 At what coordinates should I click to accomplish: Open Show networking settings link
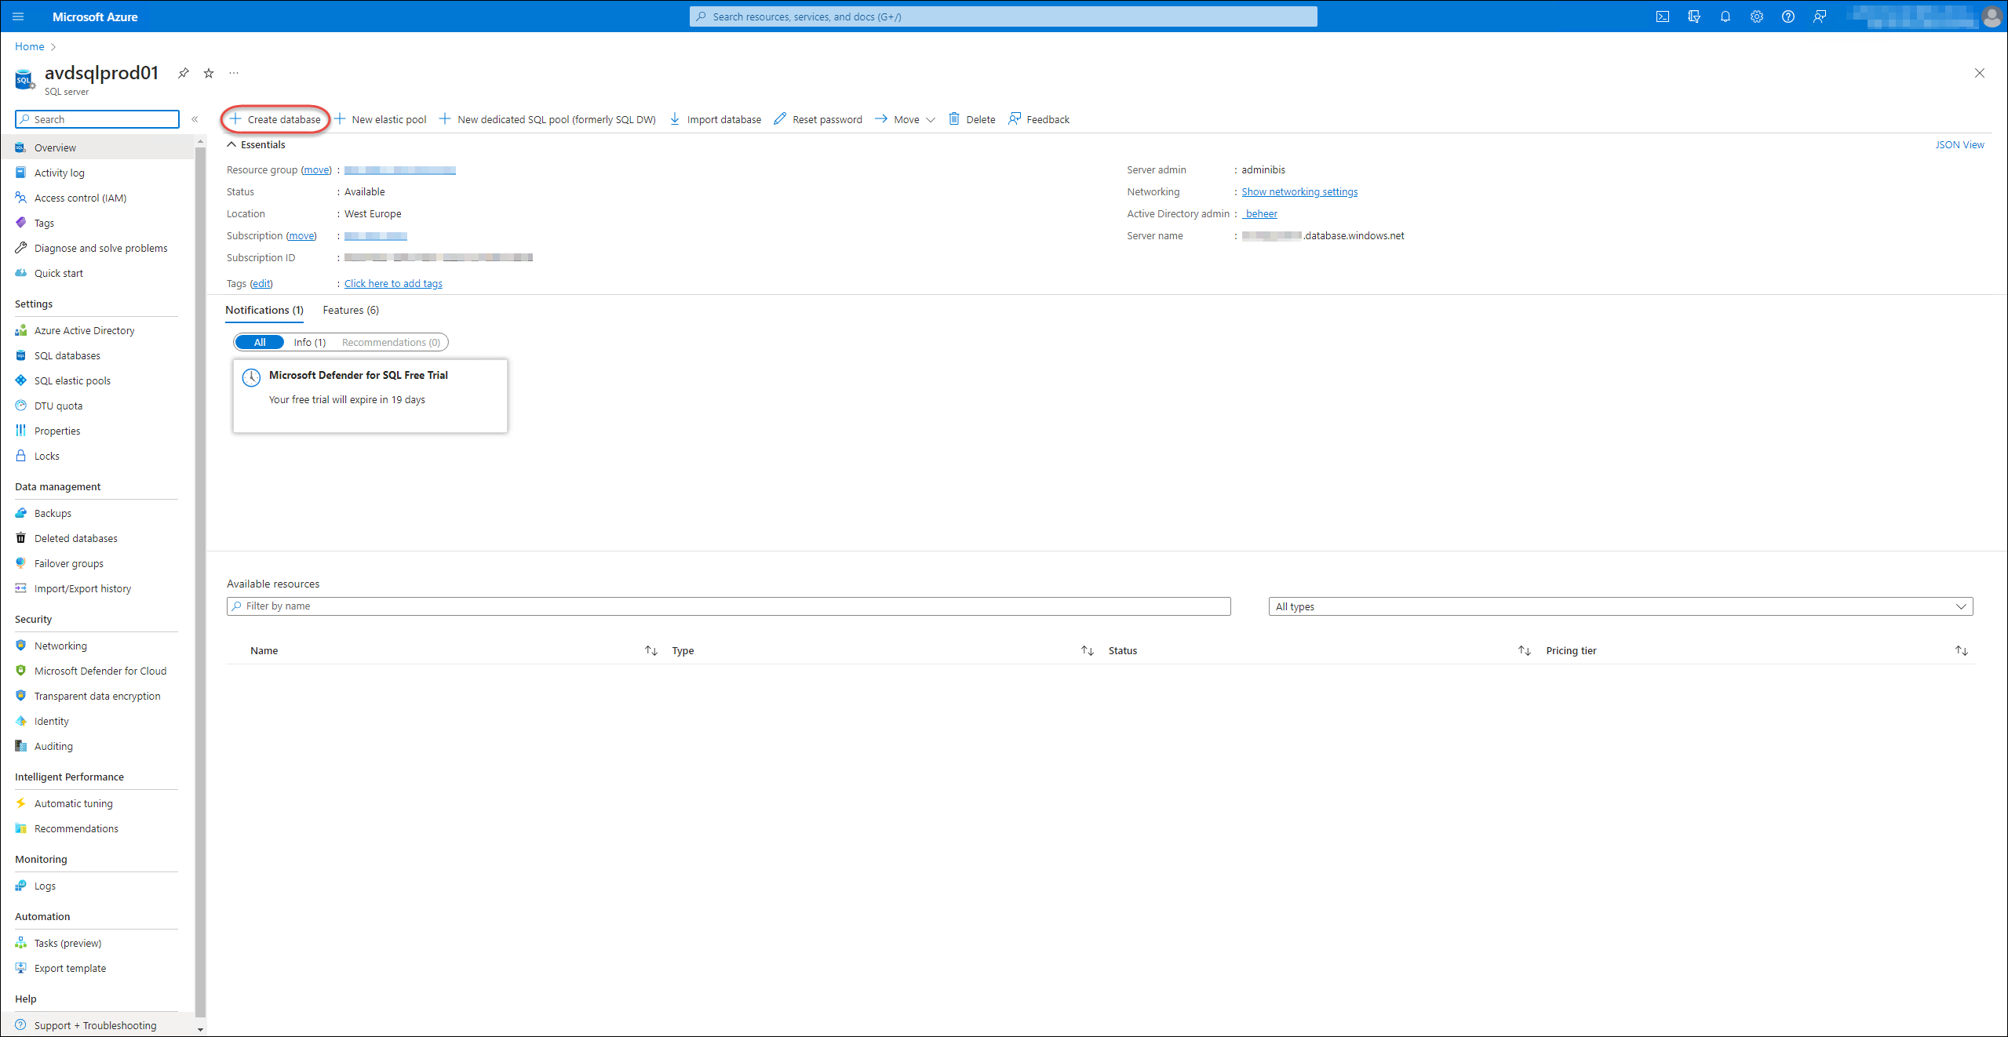(1299, 192)
